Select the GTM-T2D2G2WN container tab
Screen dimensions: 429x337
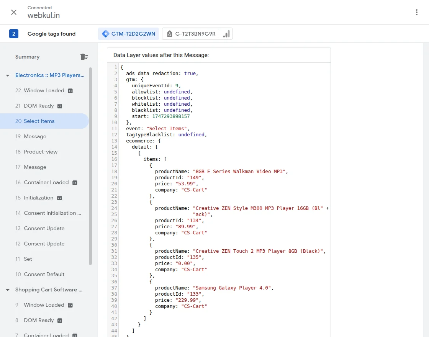click(x=129, y=34)
